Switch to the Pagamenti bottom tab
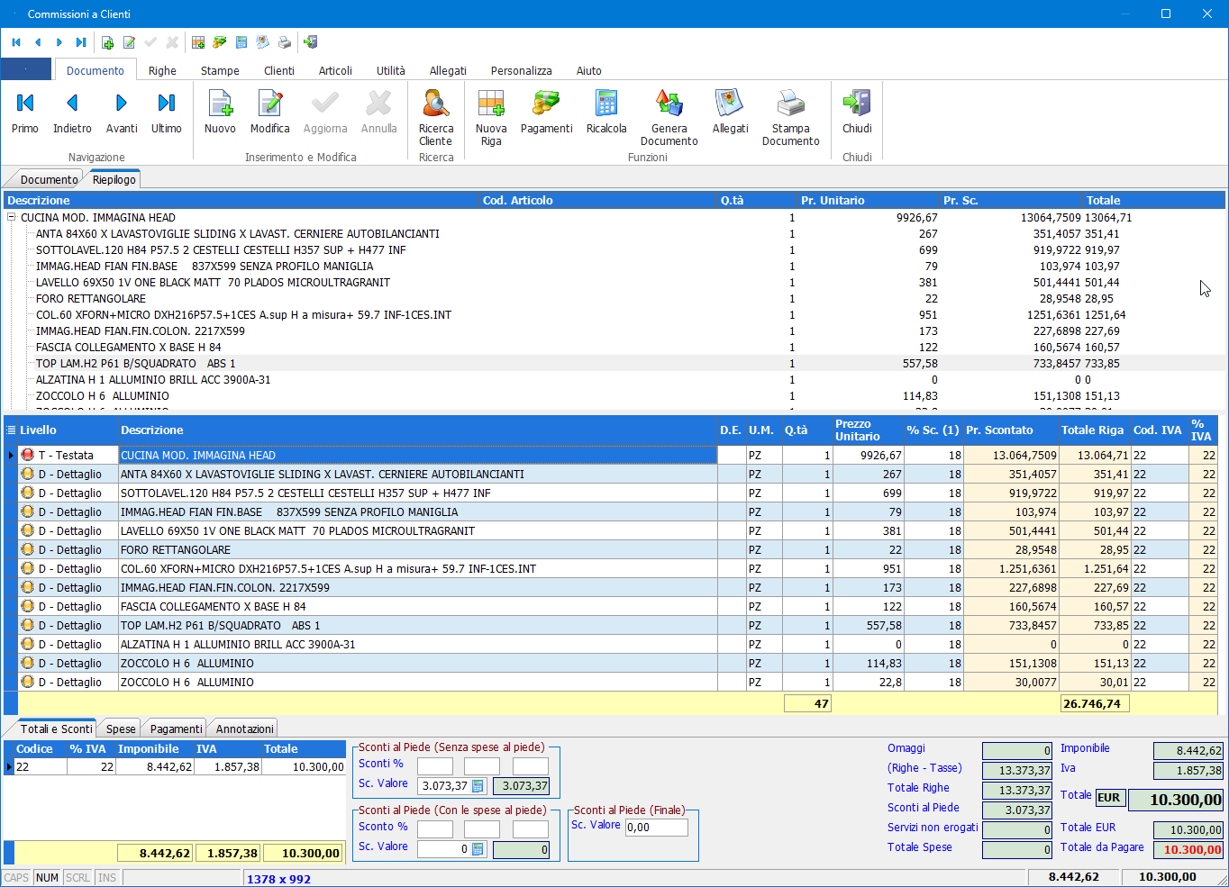The width and height of the screenshot is (1229, 887). pos(176,729)
